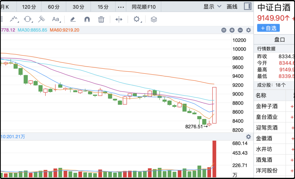Click the measure range tool icon
This screenshot has width=295, height=179.
pos(119,19)
